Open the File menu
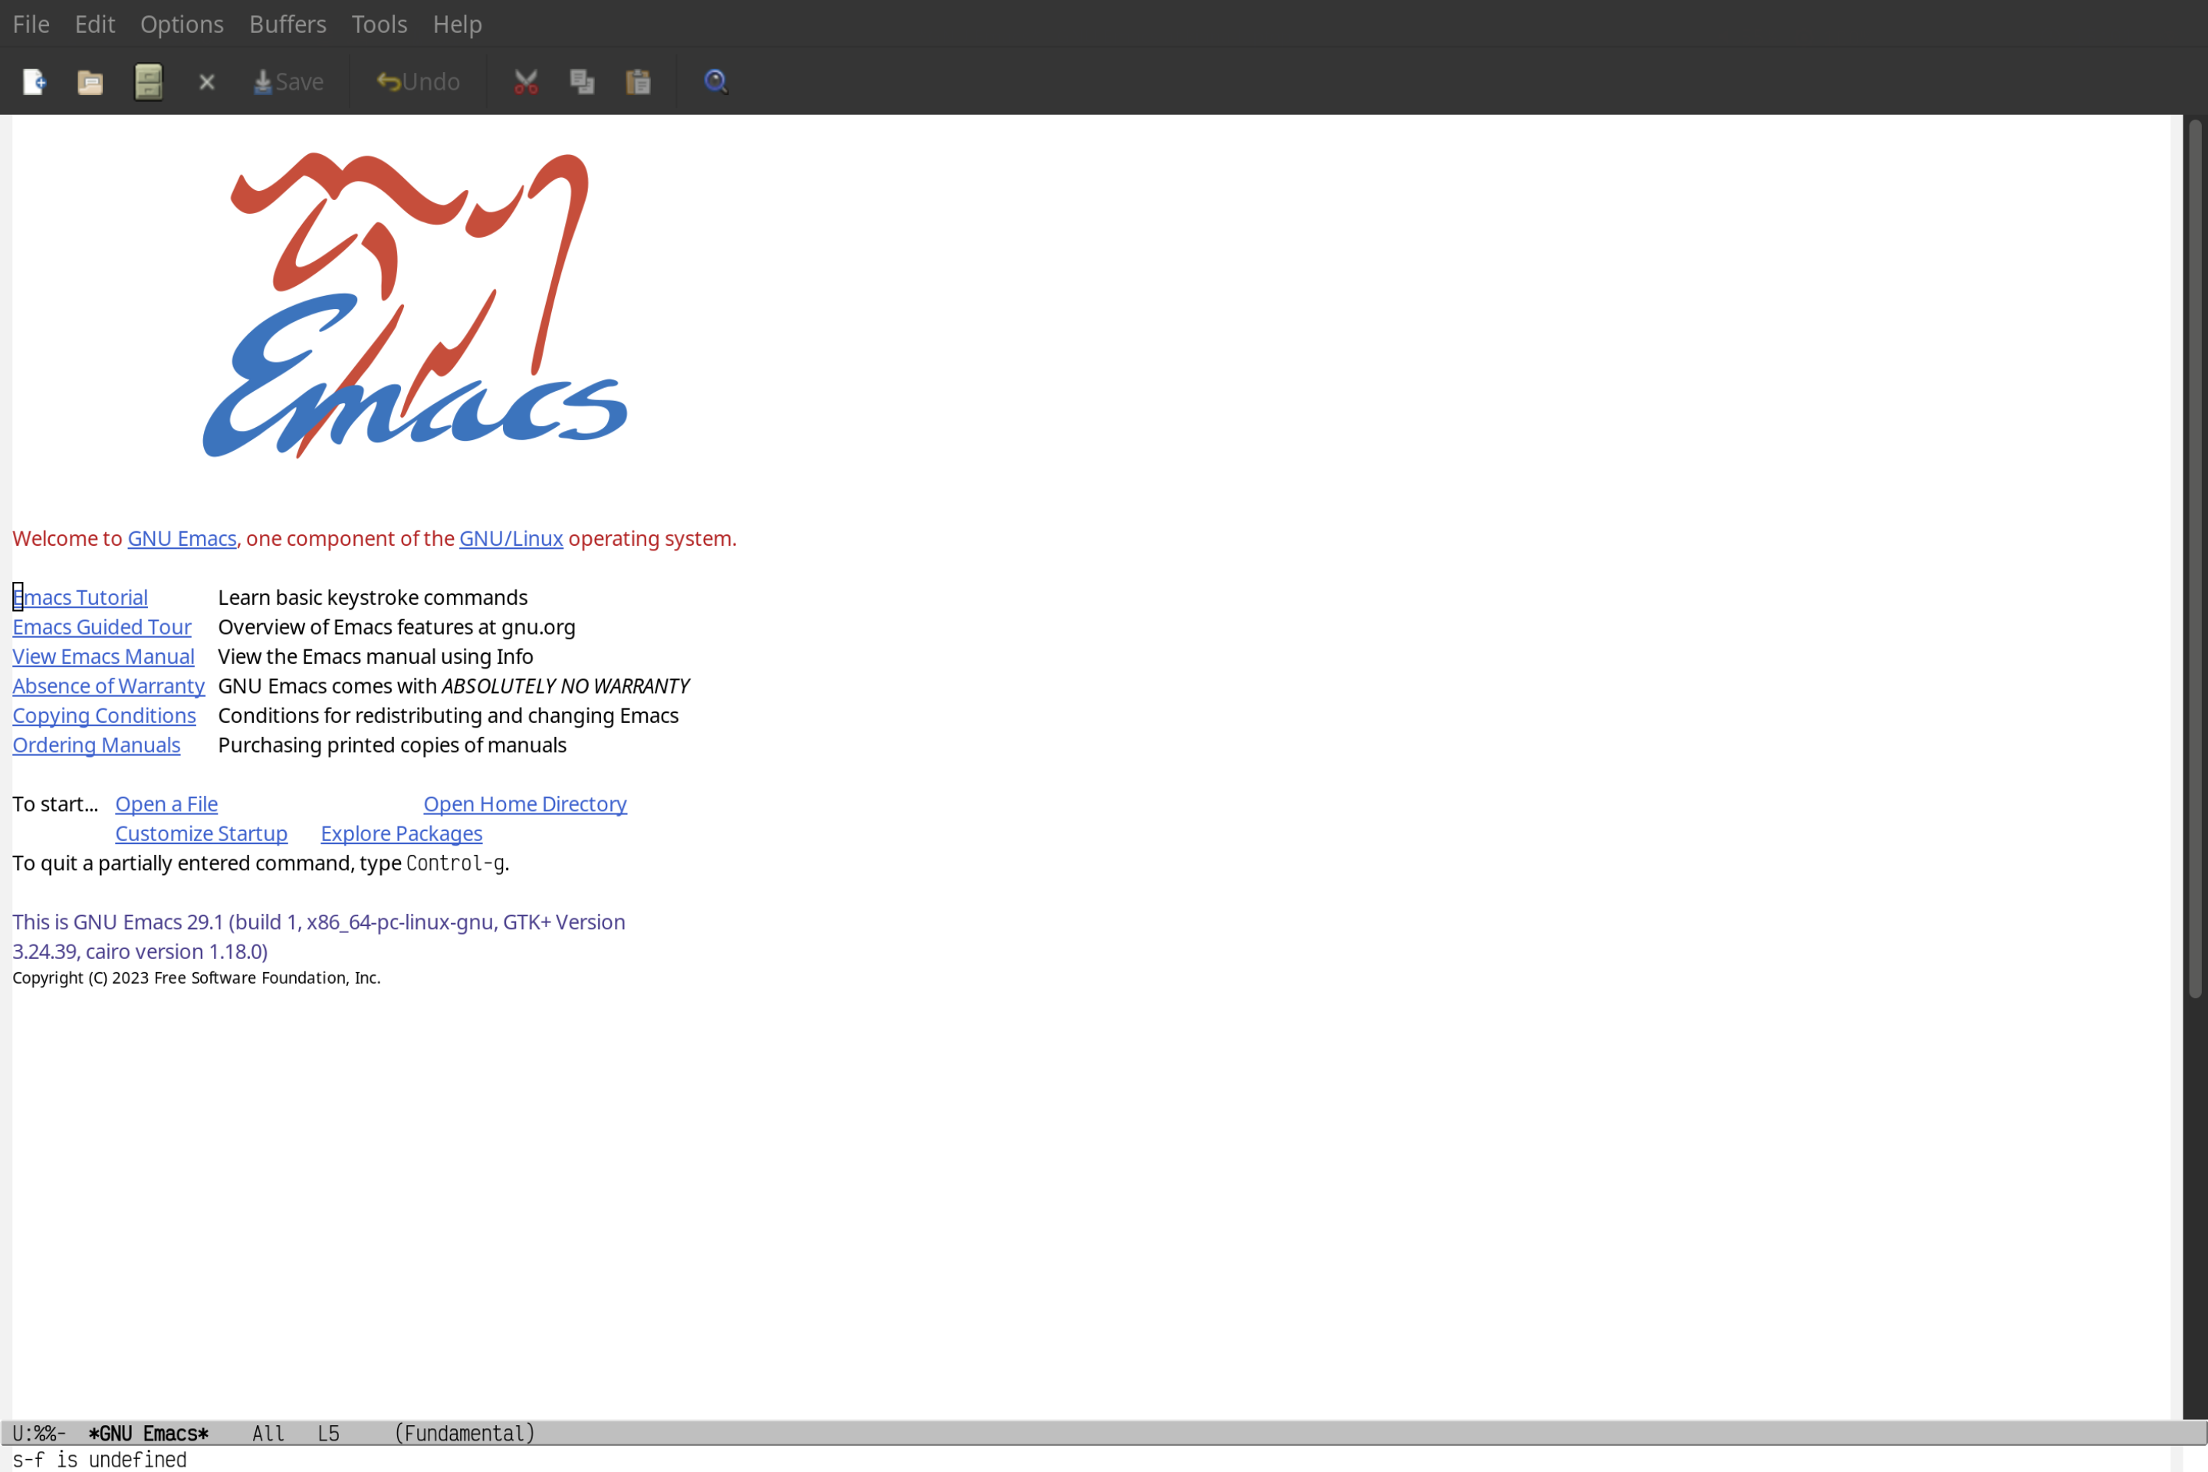 [30, 23]
